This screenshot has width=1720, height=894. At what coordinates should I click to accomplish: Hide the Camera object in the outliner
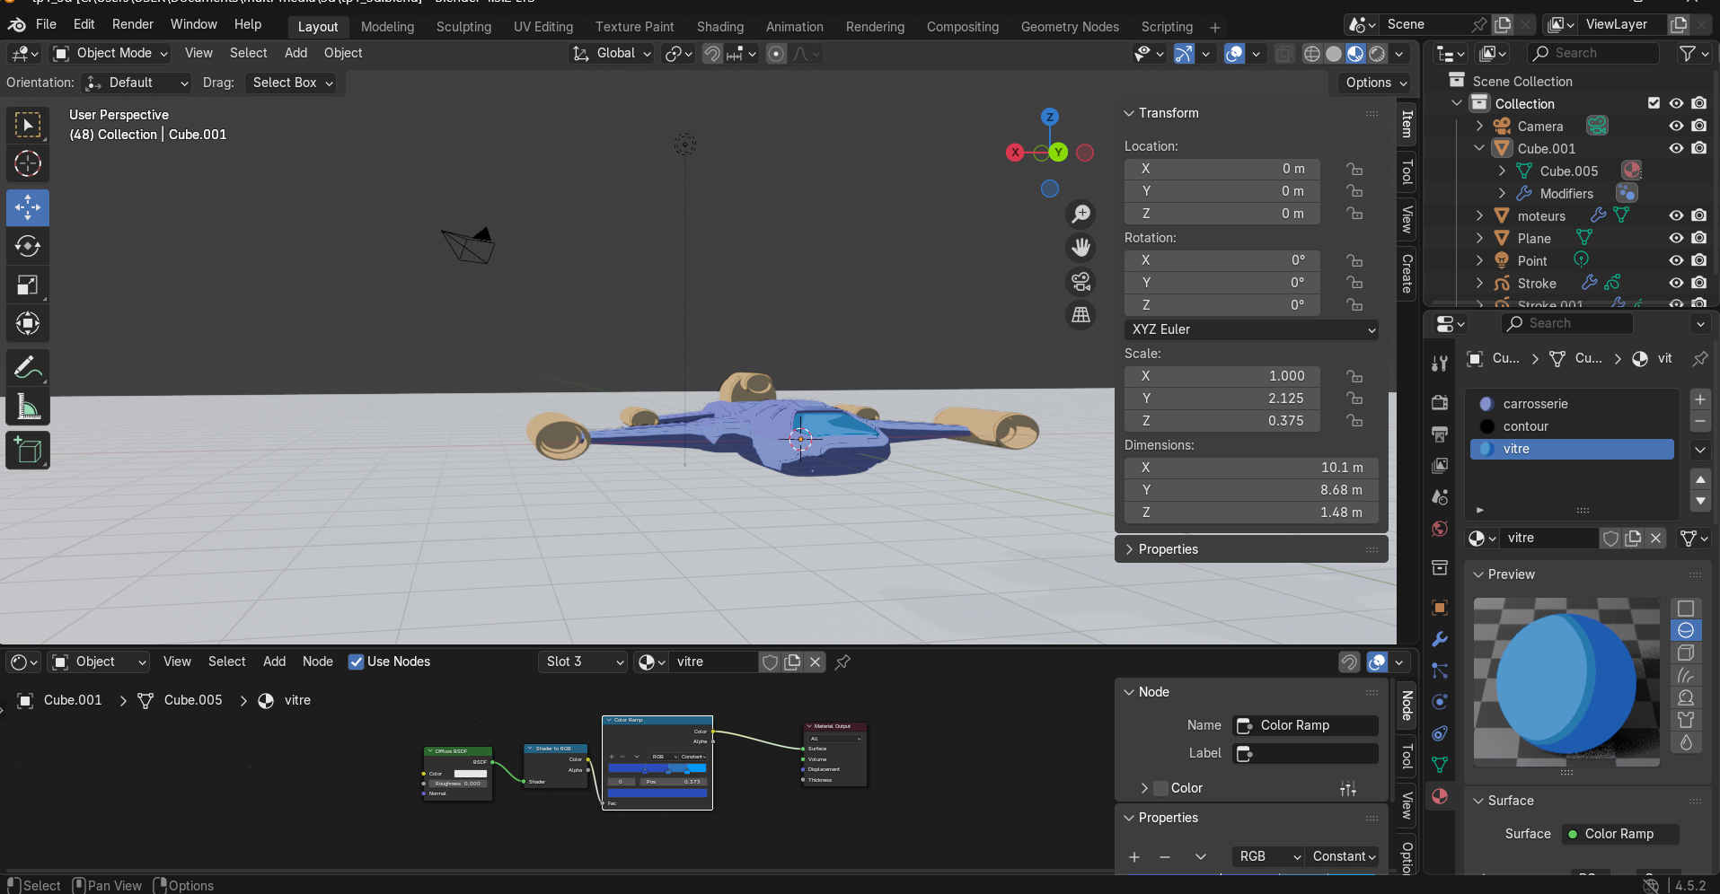[1676, 127]
